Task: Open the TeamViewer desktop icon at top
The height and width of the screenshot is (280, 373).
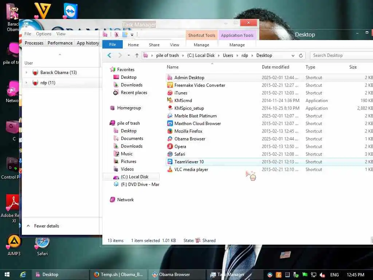Action: pyautogui.click(x=71, y=11)
